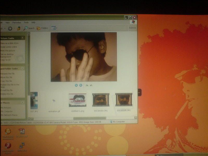
Task: Click the Windows flag logo in Explorer
Action: pyautogui.click(x=133, y=22)
